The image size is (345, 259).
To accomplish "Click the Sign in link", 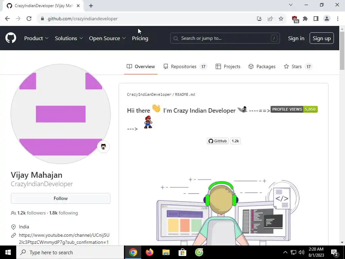I will coord(296,38).
